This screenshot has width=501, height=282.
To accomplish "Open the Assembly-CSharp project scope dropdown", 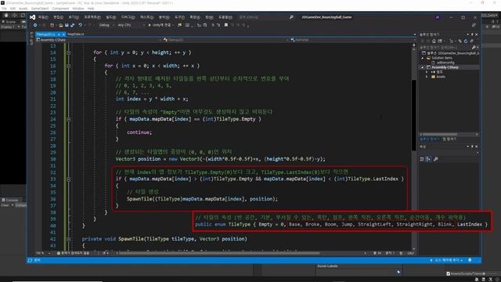I will coord(99,40).
